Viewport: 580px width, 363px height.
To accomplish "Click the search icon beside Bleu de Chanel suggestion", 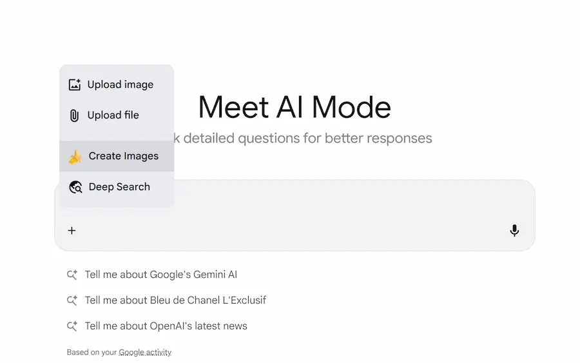I will 72,300.
